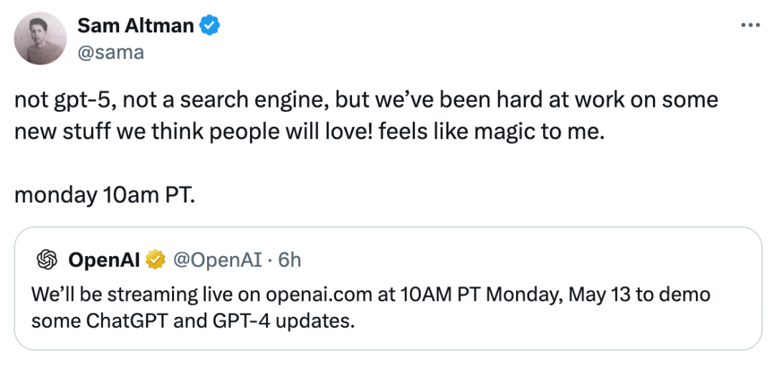Click the "monday 10am PT." line
The height and width of the screenshot is (368, 774).
pyautogui.click(x=104, y=195)
